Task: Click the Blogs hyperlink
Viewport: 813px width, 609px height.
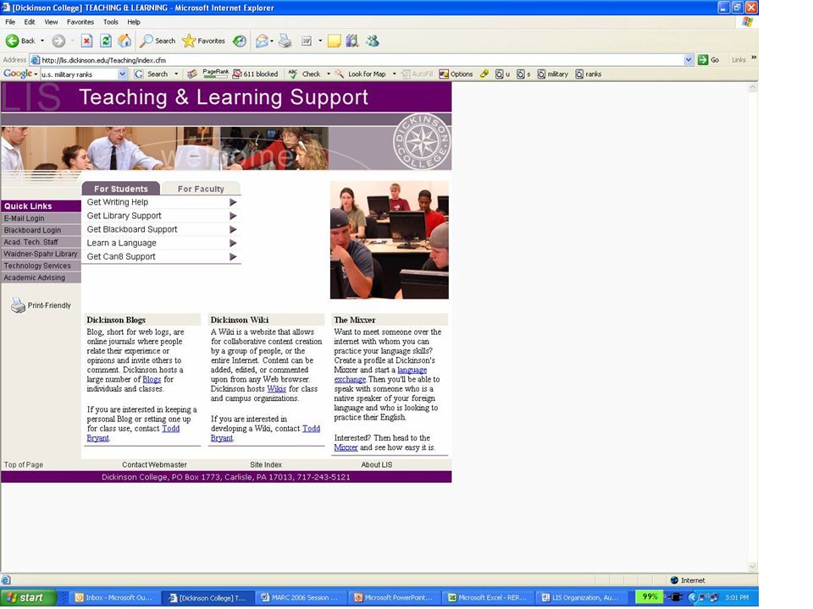Action: coord(152,379)
